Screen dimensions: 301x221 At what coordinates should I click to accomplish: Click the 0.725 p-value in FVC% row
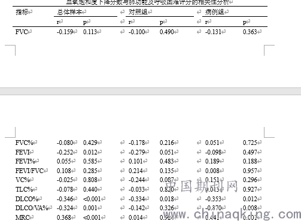(250, 143)
